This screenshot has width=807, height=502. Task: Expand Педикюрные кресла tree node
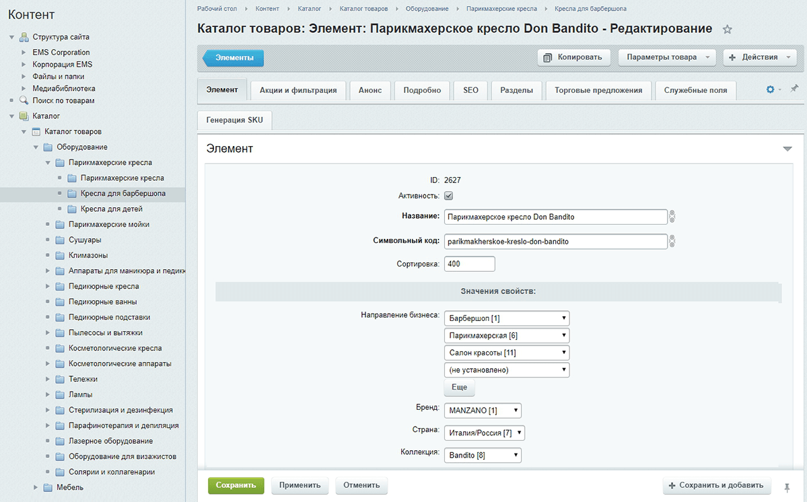pyautogui.click(x=47, y=286)
